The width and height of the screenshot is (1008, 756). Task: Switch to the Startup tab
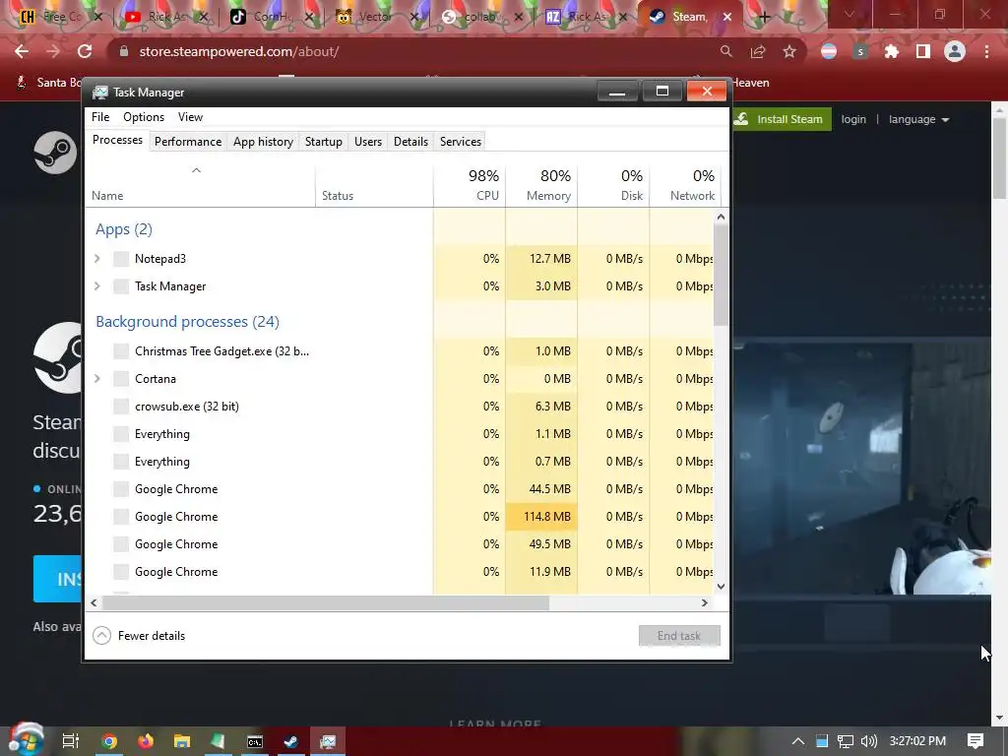click(323, 142)
